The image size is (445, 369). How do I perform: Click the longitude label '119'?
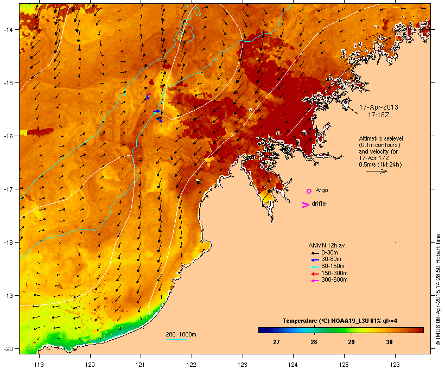pyautogui.click(x=39, y=365)
